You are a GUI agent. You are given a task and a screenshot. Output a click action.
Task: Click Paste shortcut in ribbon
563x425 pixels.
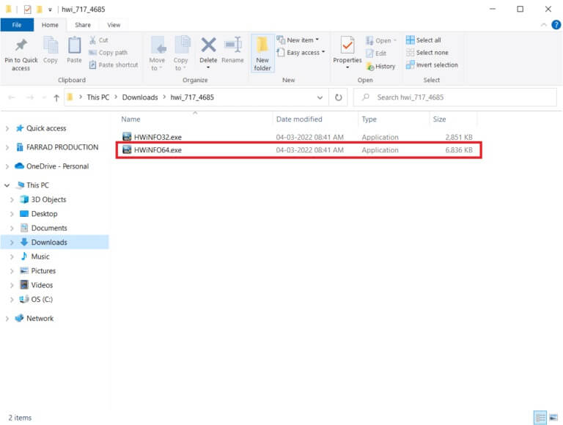pyautogui.click(x=114, y=65)
